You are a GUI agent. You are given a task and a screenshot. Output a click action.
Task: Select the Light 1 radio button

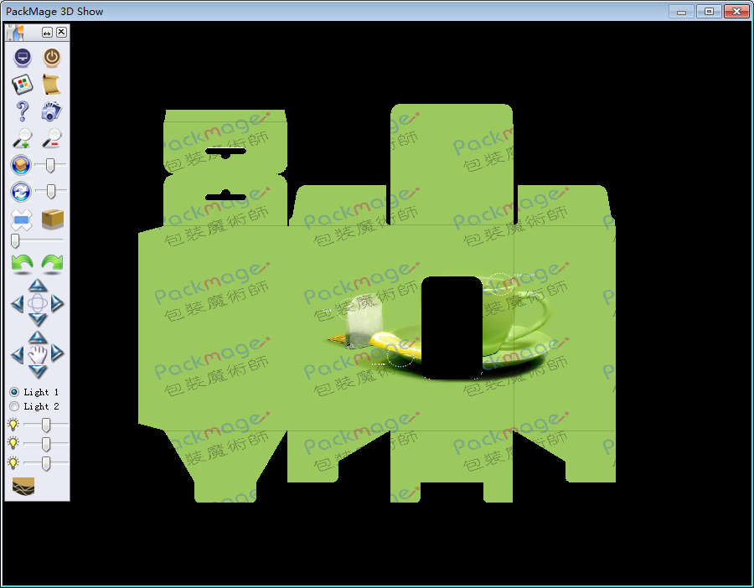coord(14,392)
